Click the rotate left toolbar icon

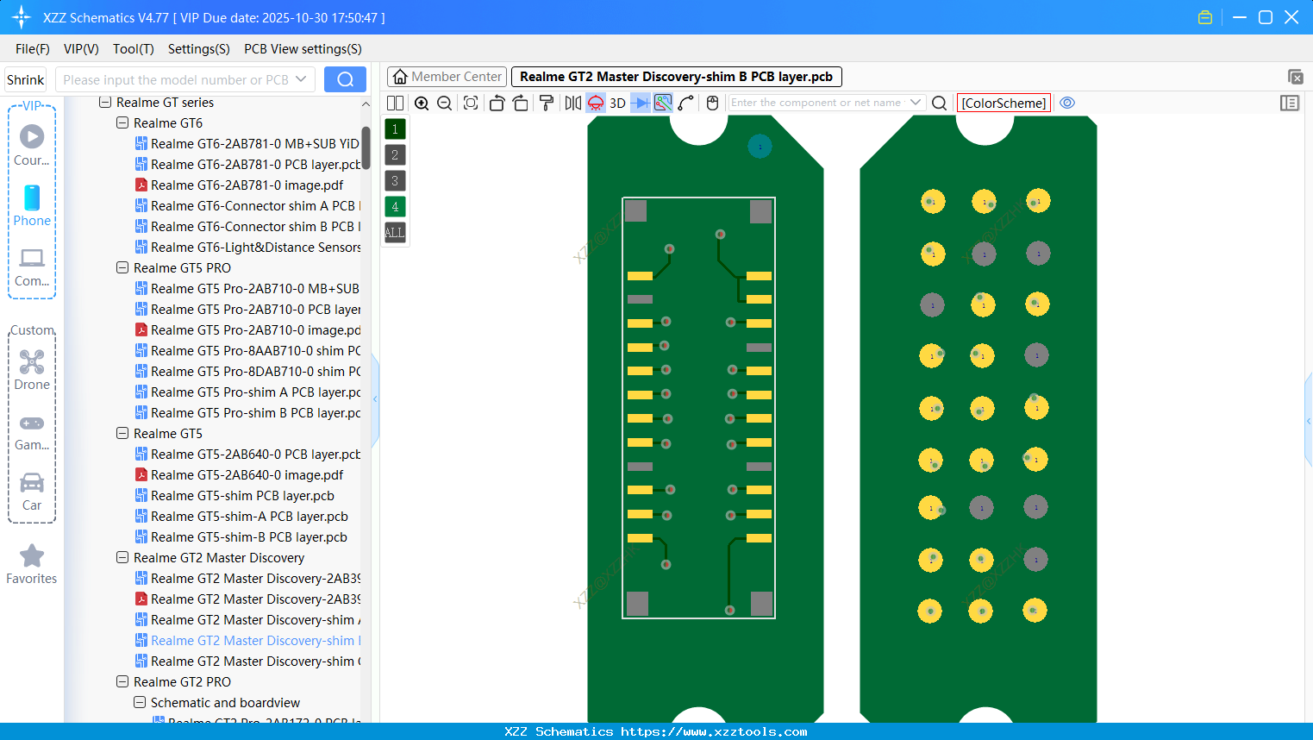click(497, 103)
